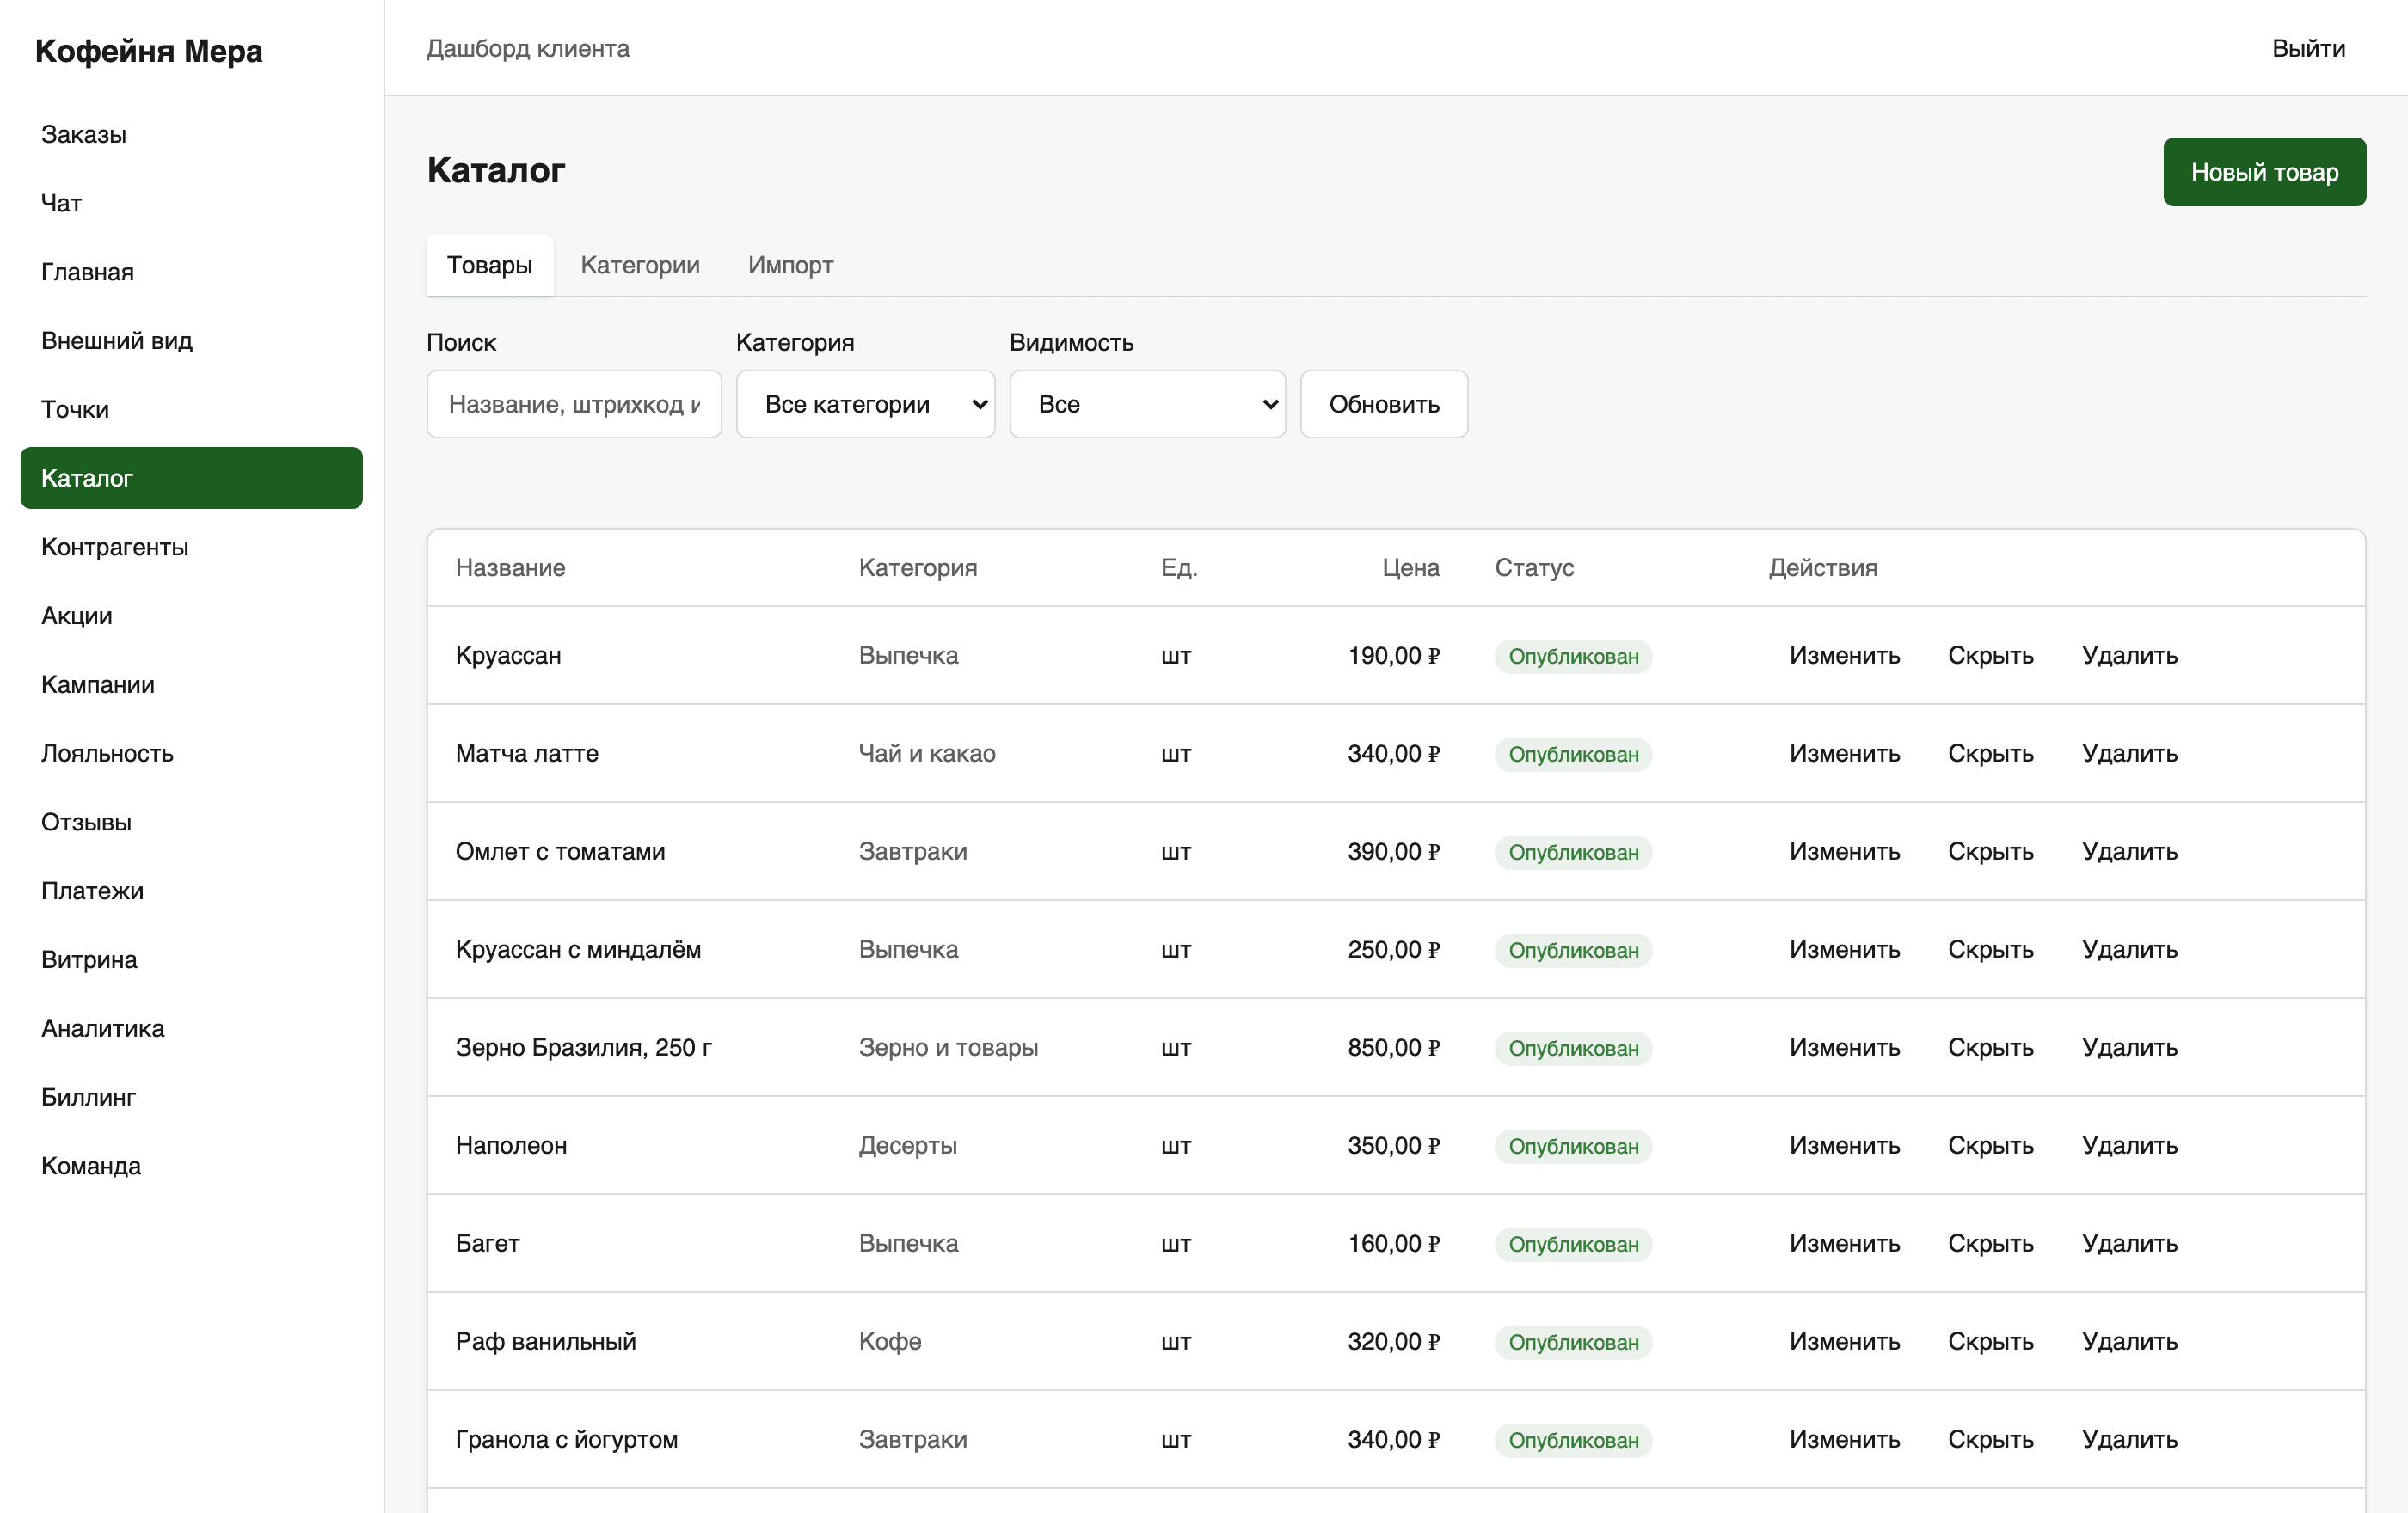Image resolution: width=2408 pixels, height=1513 pixels.
Task: Focus the Поиск input field
Action: (x=574, y=404)
